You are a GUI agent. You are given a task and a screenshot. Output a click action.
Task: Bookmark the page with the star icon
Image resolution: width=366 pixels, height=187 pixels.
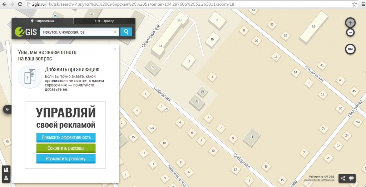tap(355, 4)
